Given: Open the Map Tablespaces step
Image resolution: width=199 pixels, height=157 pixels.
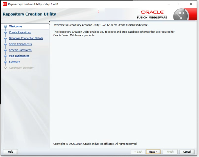Looking at the screenshot, I should point(19,56).
